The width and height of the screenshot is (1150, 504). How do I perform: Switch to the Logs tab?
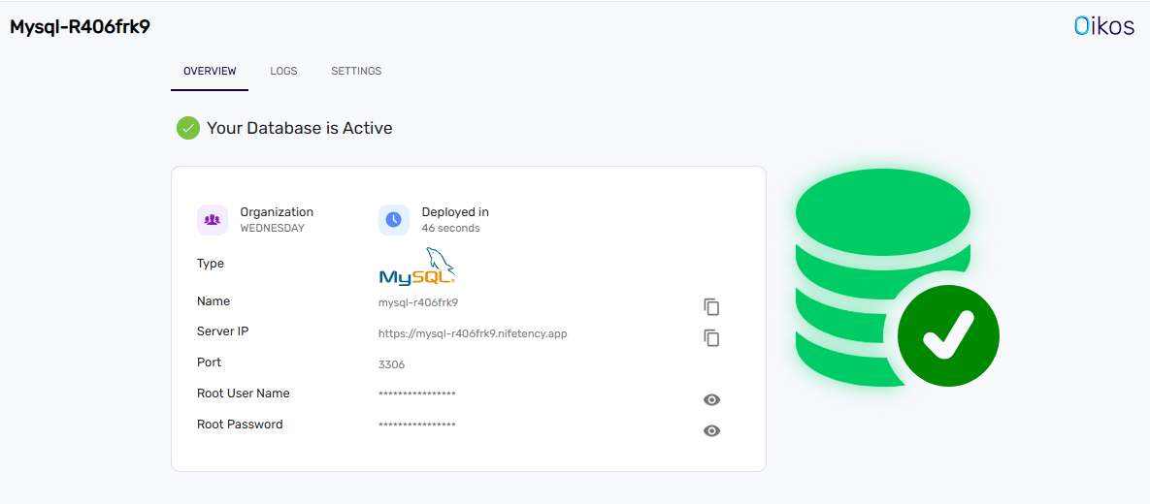(283, 71)
